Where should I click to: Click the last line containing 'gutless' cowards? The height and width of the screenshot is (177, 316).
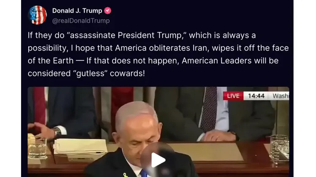click(86, 73)
